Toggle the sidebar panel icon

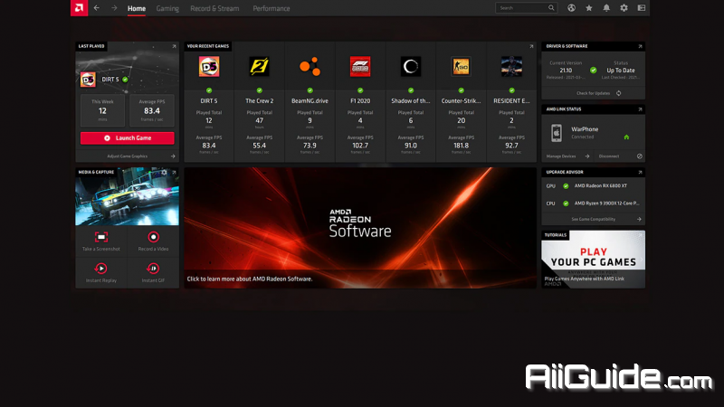pos(642,8)
